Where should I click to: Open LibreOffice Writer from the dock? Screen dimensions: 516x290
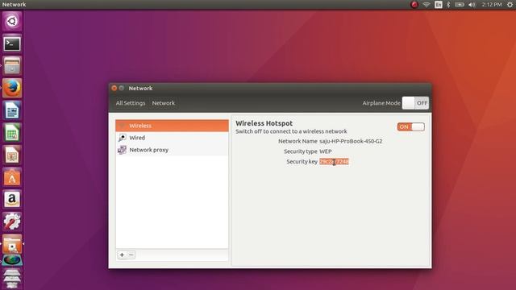(12, 110)
